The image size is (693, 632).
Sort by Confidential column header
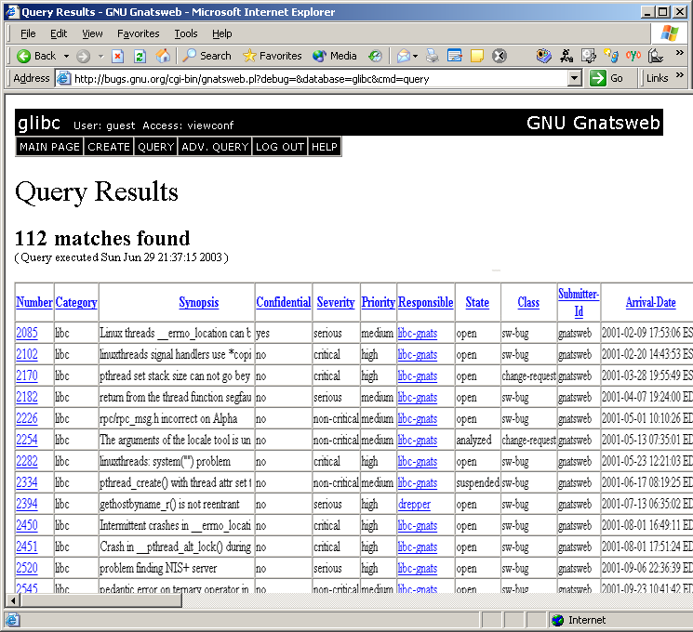tap(284, 303)
